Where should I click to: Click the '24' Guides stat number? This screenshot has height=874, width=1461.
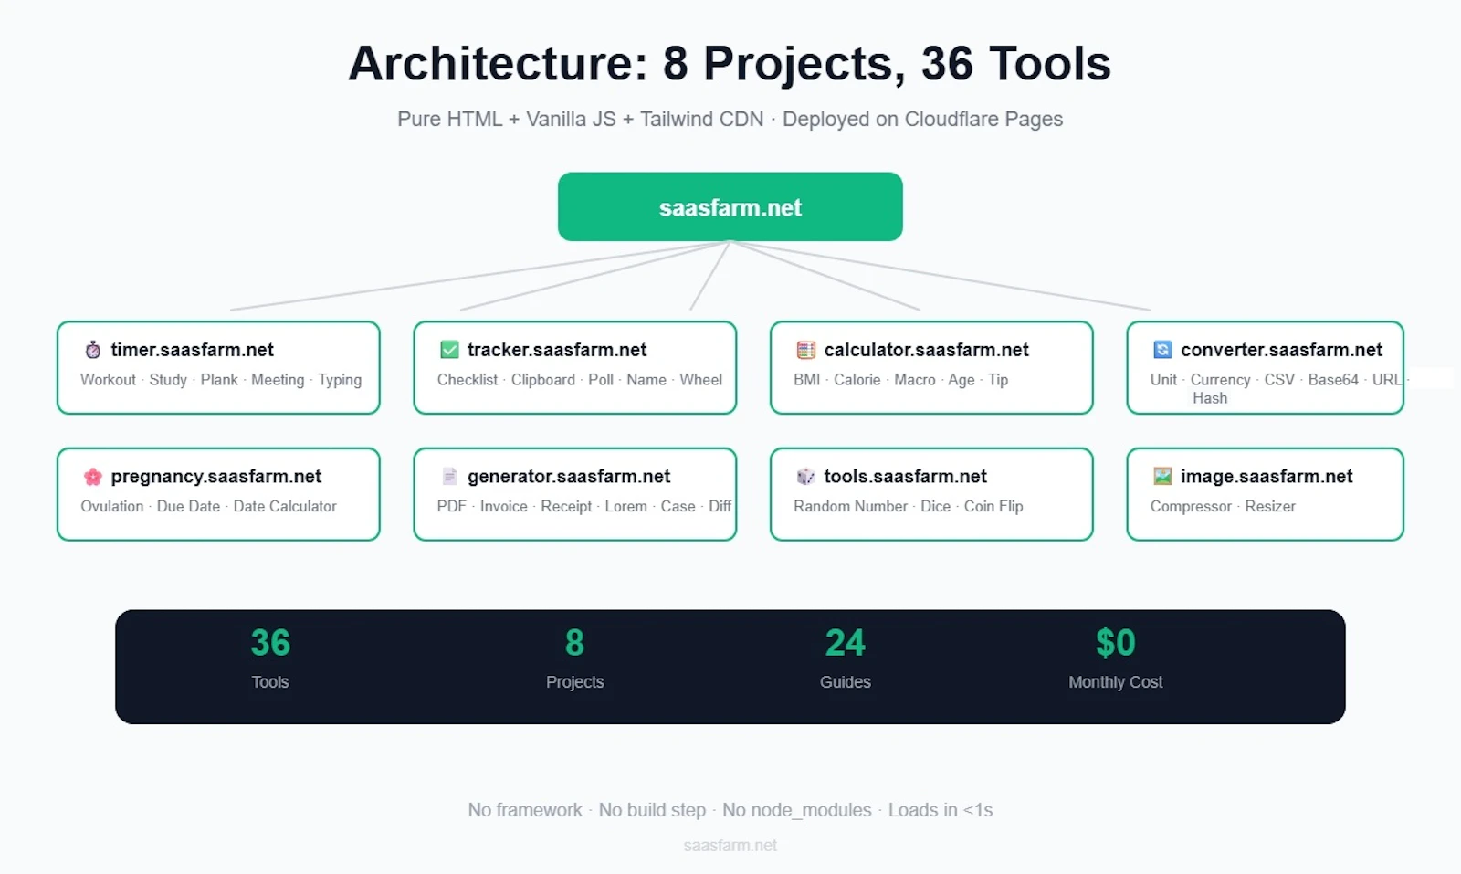pos(845,643)
